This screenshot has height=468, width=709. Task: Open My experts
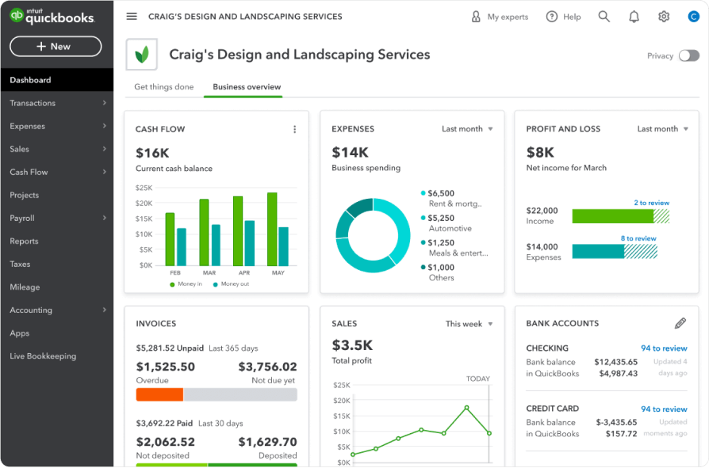coord(500,17)
